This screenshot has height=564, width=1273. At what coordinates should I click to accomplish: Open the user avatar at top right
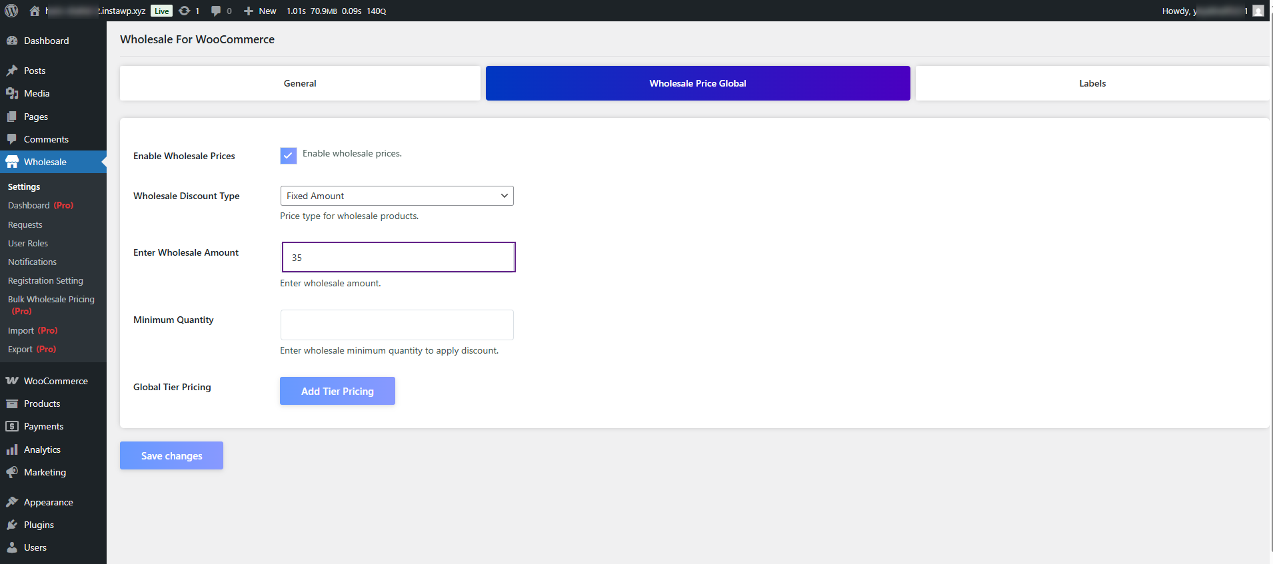(1258, 11)
